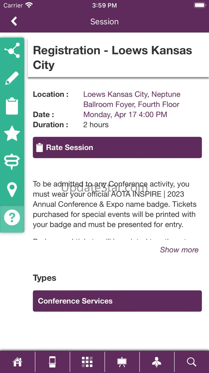Open the grid schedule tab
The height and width of the screenshot is (373, 209).
[87, 362]
